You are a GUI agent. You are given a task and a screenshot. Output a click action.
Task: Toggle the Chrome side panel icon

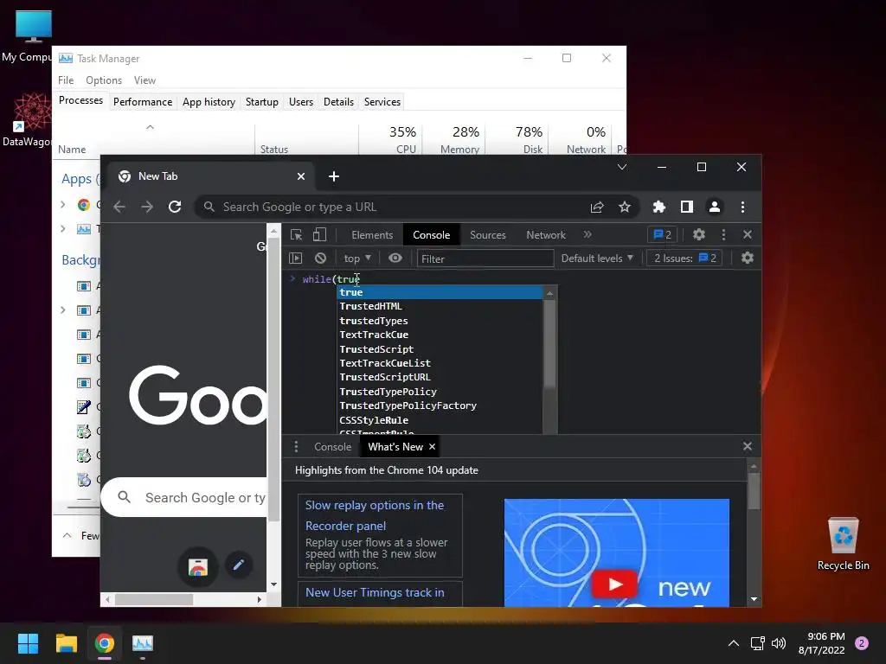(686, 207)
